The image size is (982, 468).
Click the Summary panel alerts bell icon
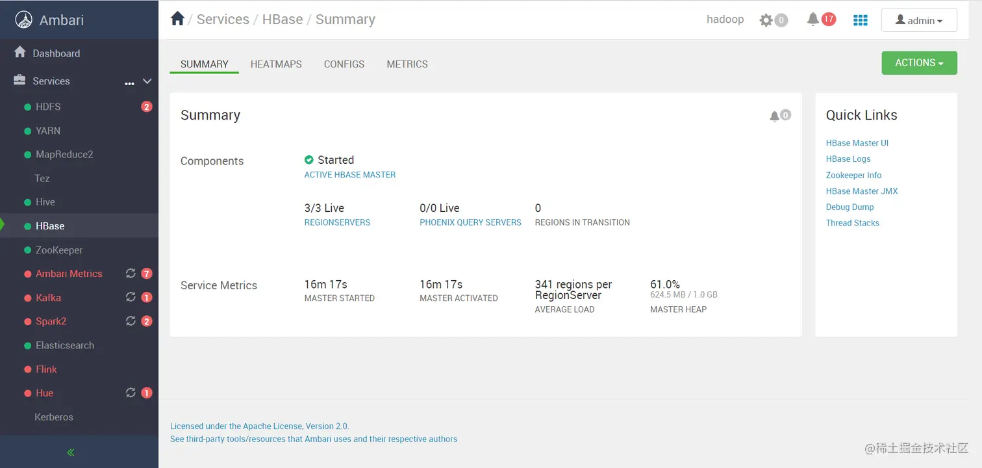(774, 116)
